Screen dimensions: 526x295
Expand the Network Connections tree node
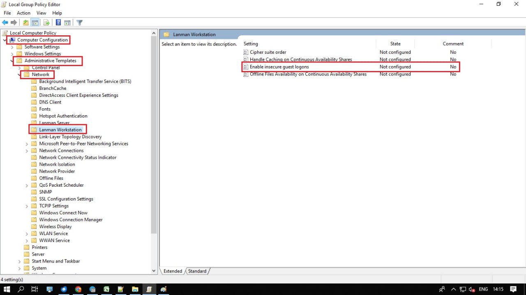coord(27,150)
